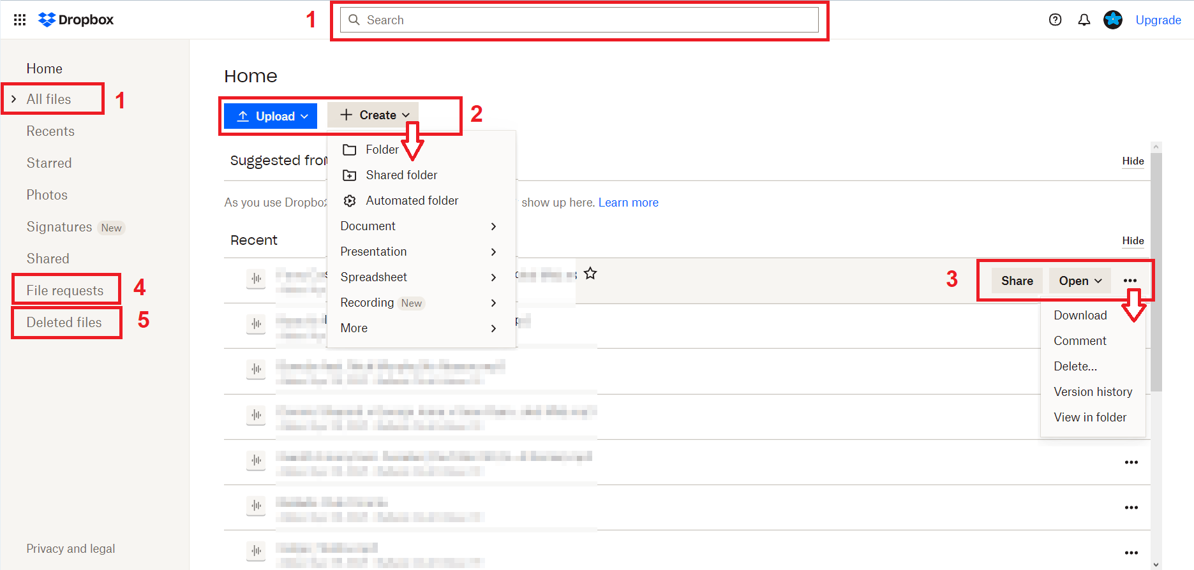Select Download from the file menu
1194x570 pixels.
1080,315
